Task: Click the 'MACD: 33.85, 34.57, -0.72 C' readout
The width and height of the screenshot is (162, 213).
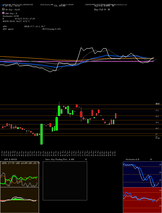Action: pyautogui.click(x=16, y=21)
